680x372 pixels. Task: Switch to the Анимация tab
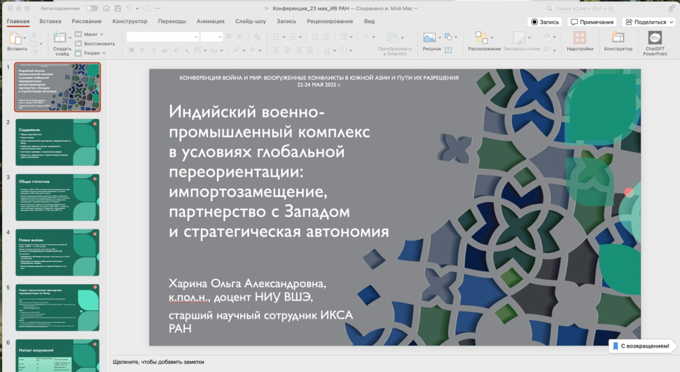(x=210, y=21)
